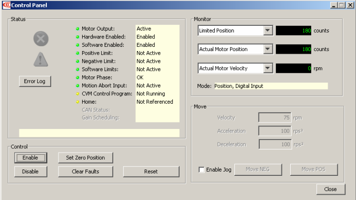Open the Actual Motor Position dropdown
The height and width of the screenshot is (200, 356).
(268, 49)
